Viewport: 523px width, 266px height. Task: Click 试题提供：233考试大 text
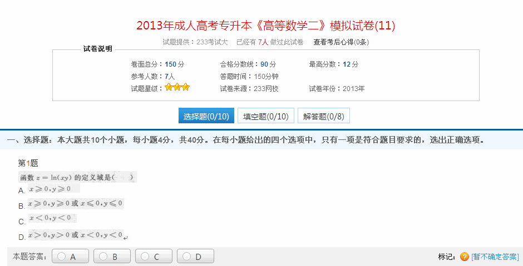195,42
